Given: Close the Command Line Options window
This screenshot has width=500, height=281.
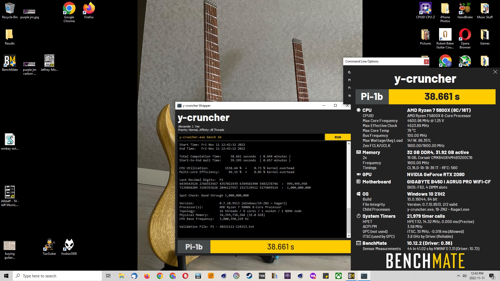Looking at the screenshot, I should coord(426,62).
